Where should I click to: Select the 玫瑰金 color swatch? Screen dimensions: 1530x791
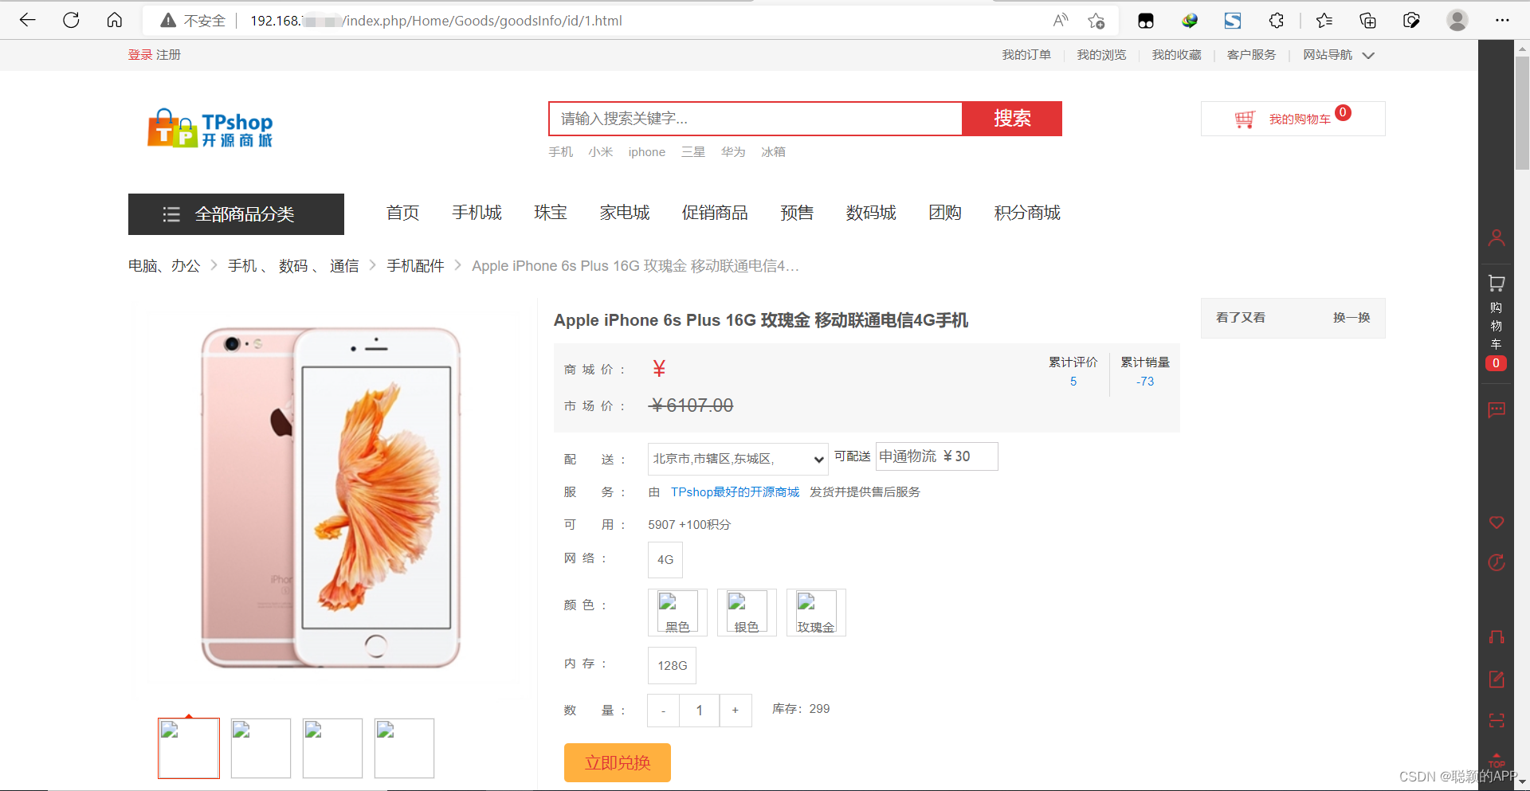point(815,612)
